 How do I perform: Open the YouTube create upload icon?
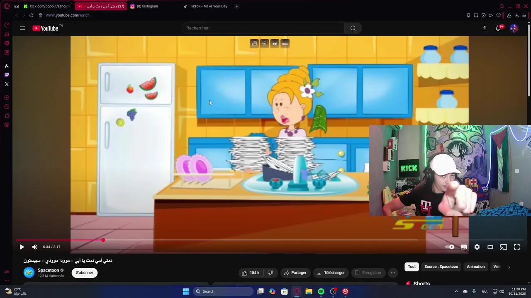point(485,28)
